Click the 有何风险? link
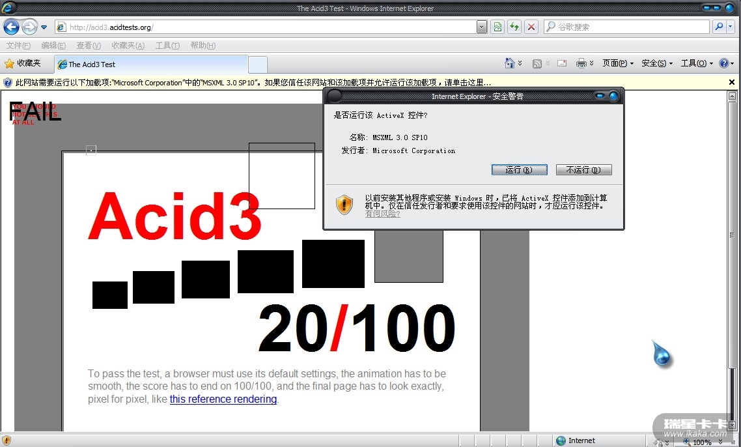This screenshot has width=741, height=447. 382,214
